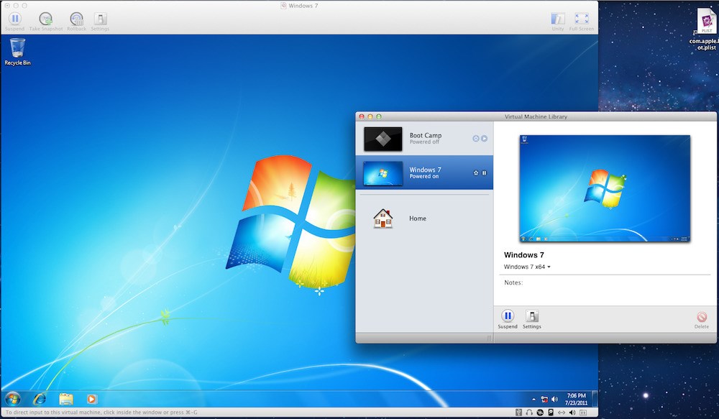
Task: Click the Home house icon
Action: [x=383, y=218]
